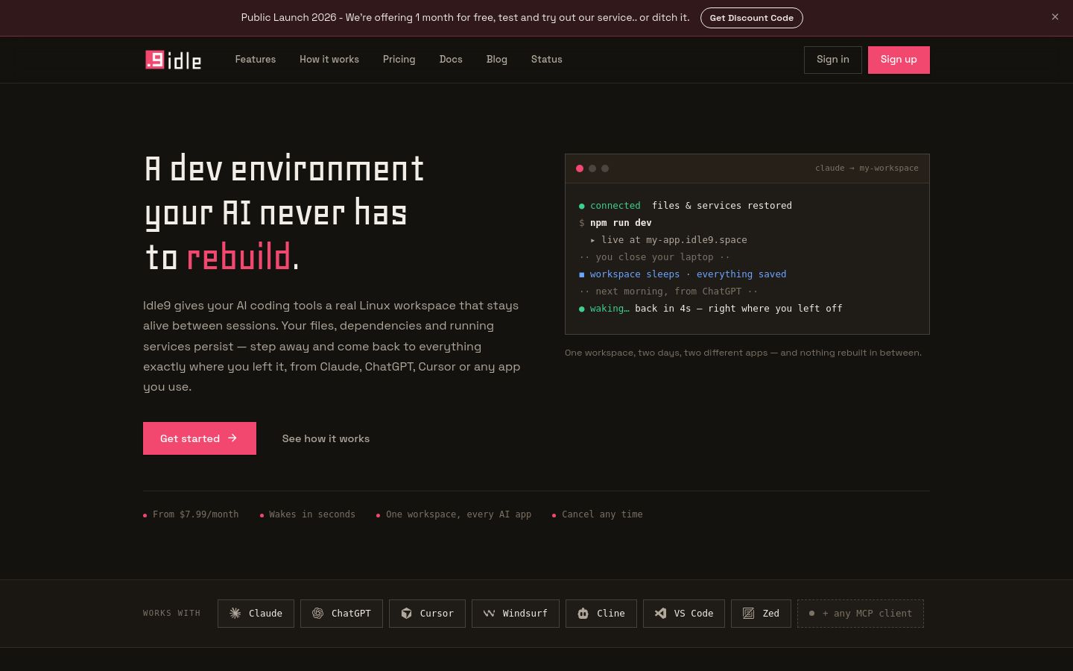Click the arrow in Get started

(232, 438)
